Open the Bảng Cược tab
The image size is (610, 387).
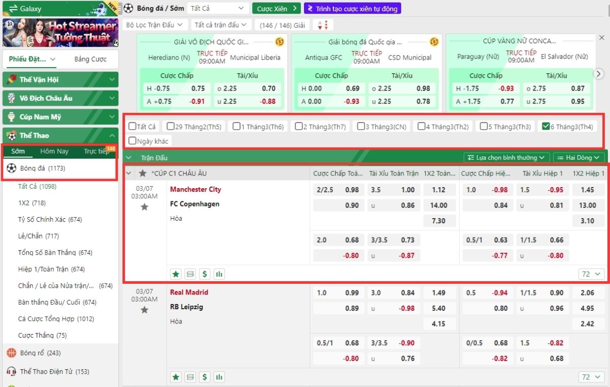click(x=90, y=59)
